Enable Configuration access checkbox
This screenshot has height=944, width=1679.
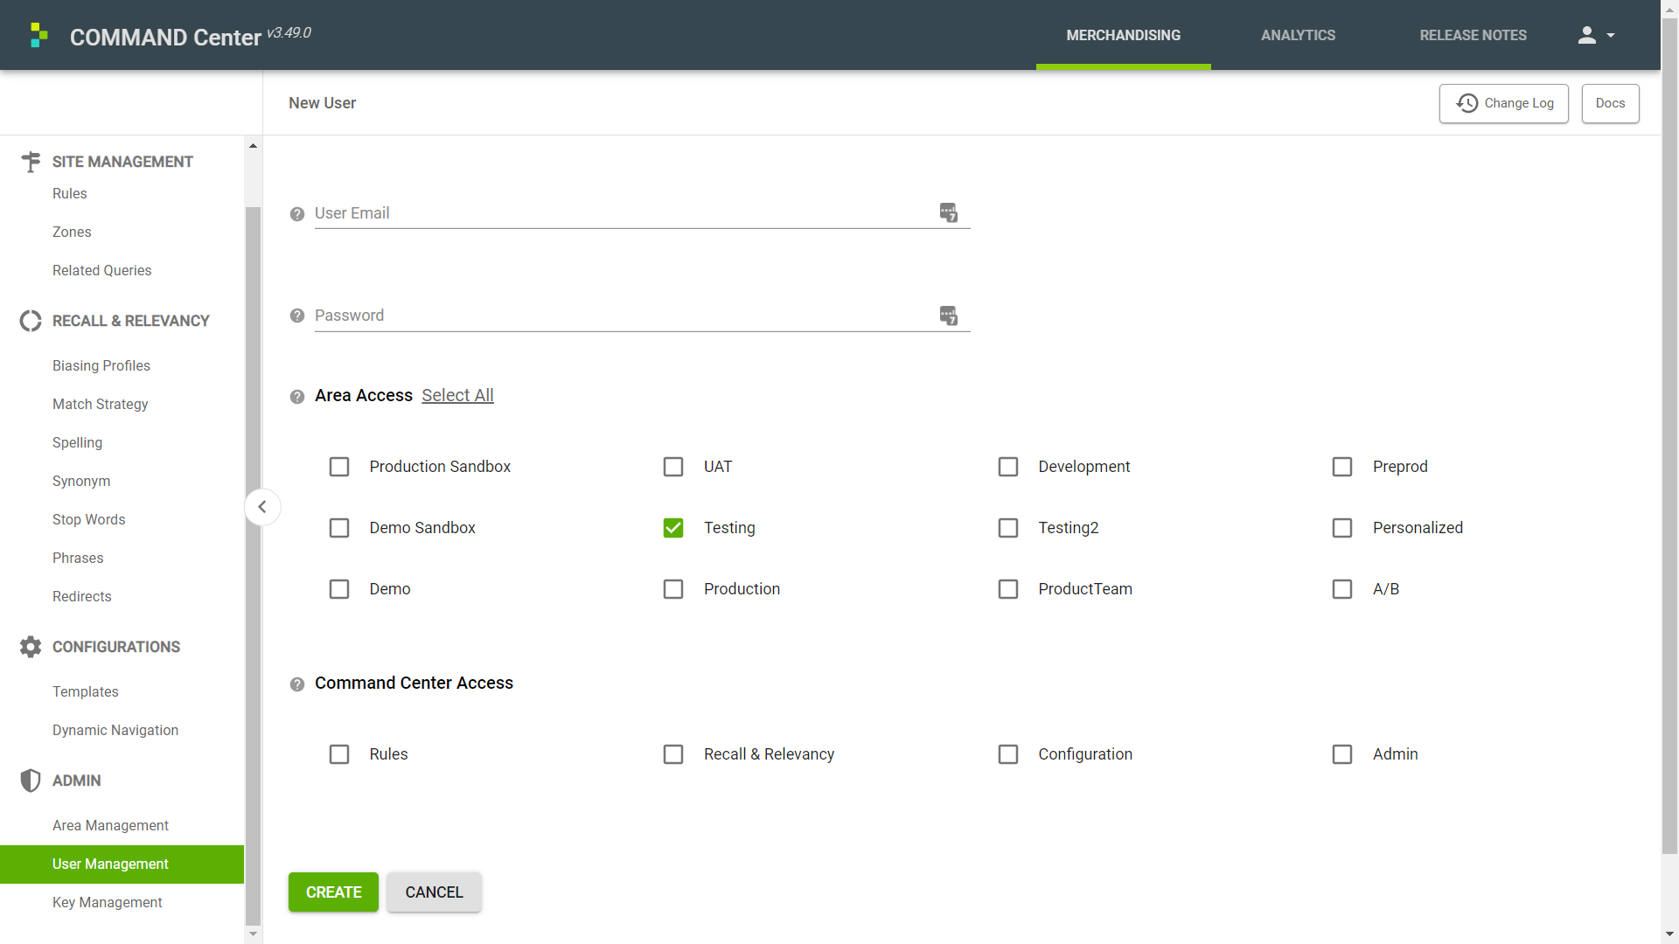click(x=1008, y=754)
